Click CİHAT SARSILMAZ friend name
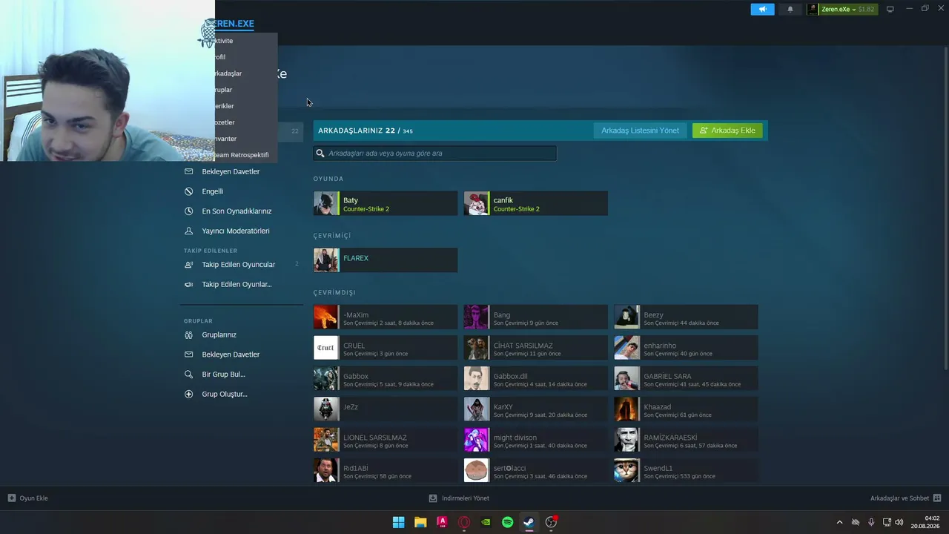This screenshot has height=534, width=949. click(523, 346)
